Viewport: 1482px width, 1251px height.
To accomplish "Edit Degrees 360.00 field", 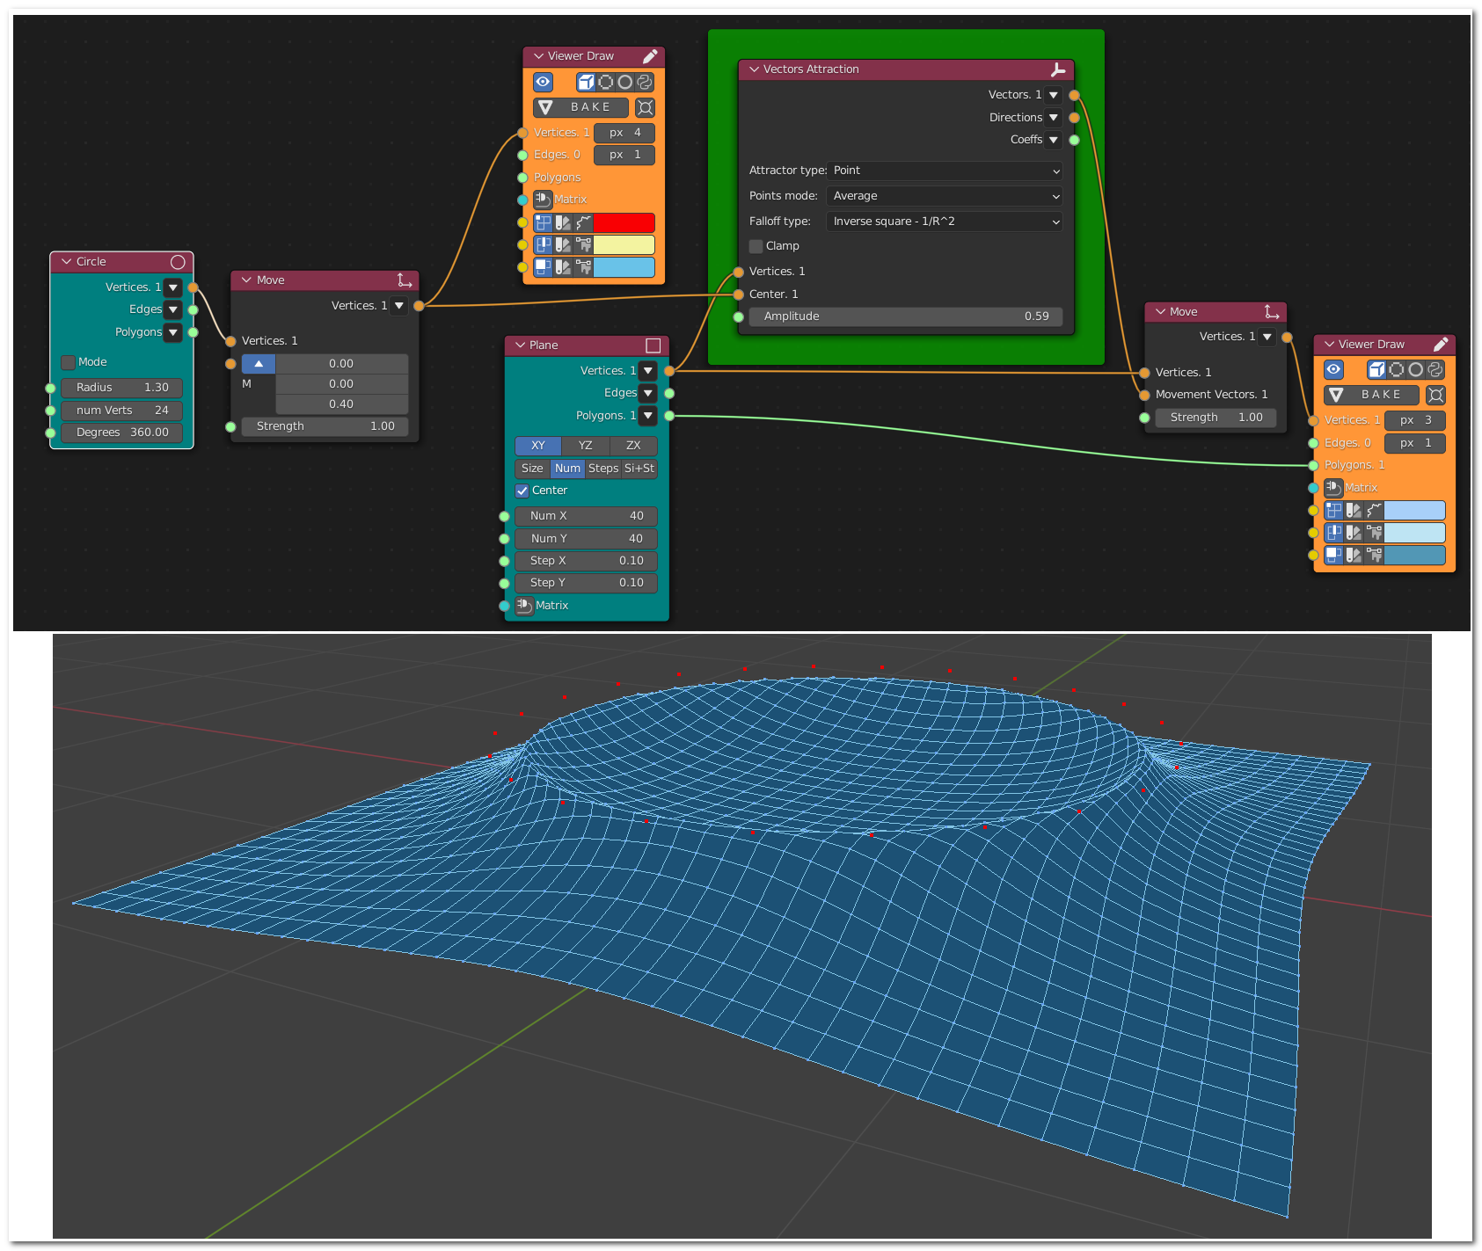I will [x=122, y=433].
